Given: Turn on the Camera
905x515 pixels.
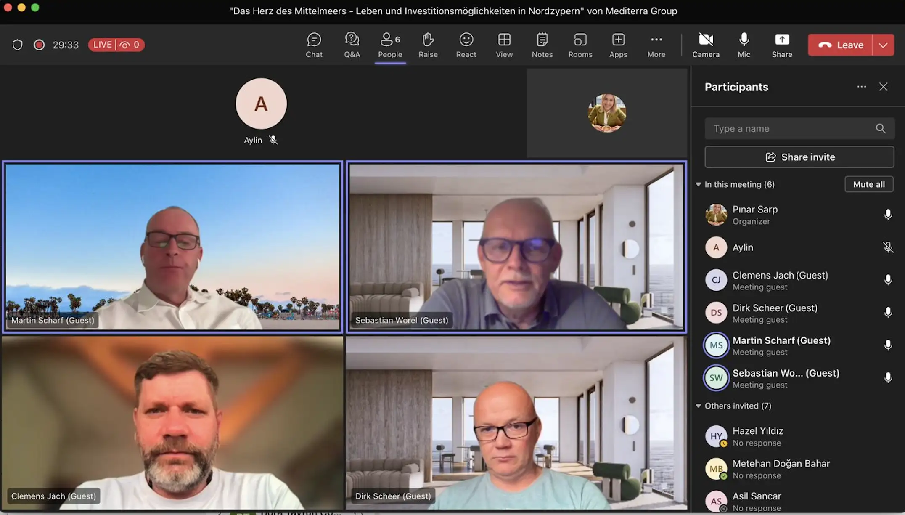Looking at the screenshot, I should click(706, 45).
